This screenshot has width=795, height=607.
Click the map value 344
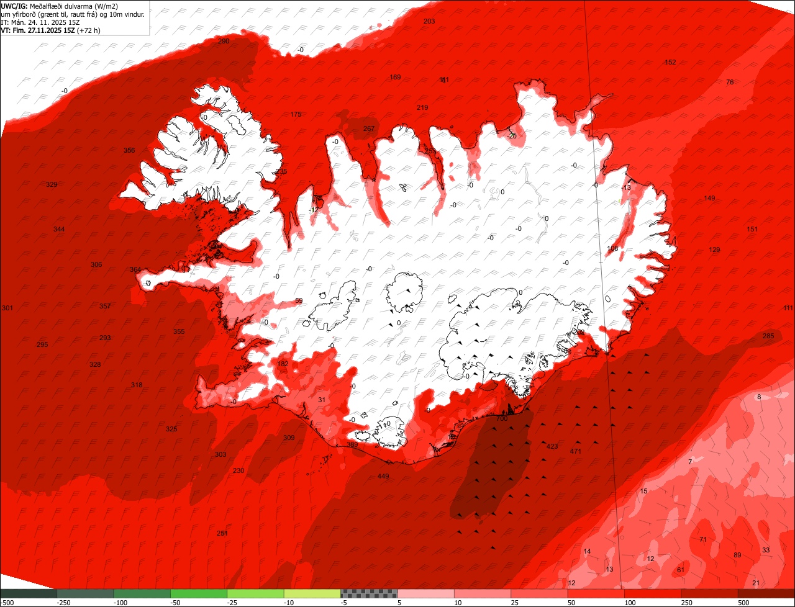coord(59,229)
